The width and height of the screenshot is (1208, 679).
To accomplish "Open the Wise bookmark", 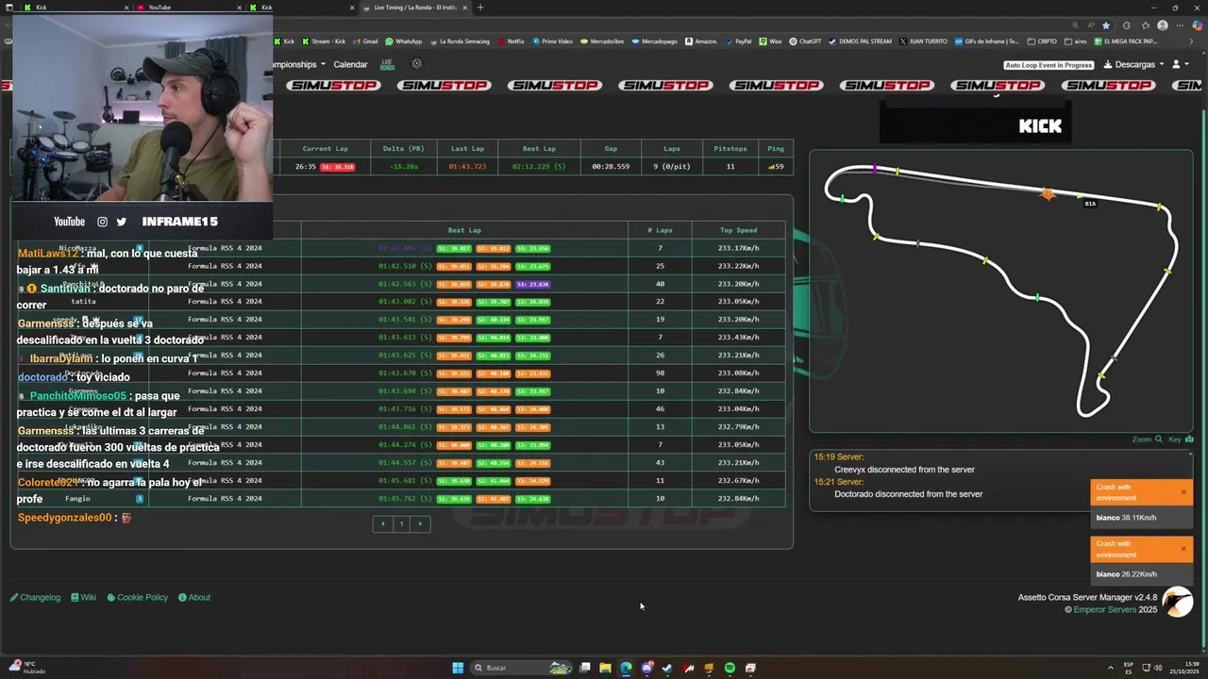I will [770, 41].
